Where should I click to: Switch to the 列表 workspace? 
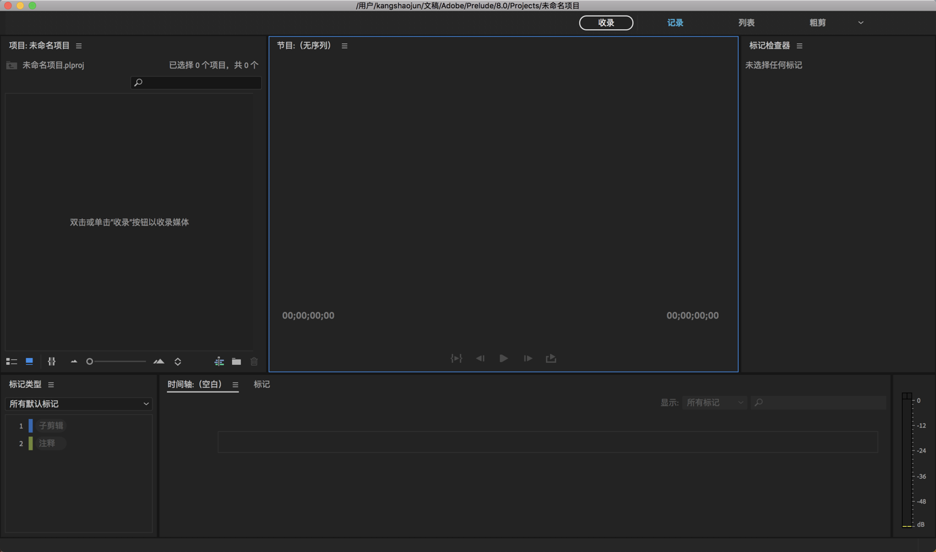point(746,23)
